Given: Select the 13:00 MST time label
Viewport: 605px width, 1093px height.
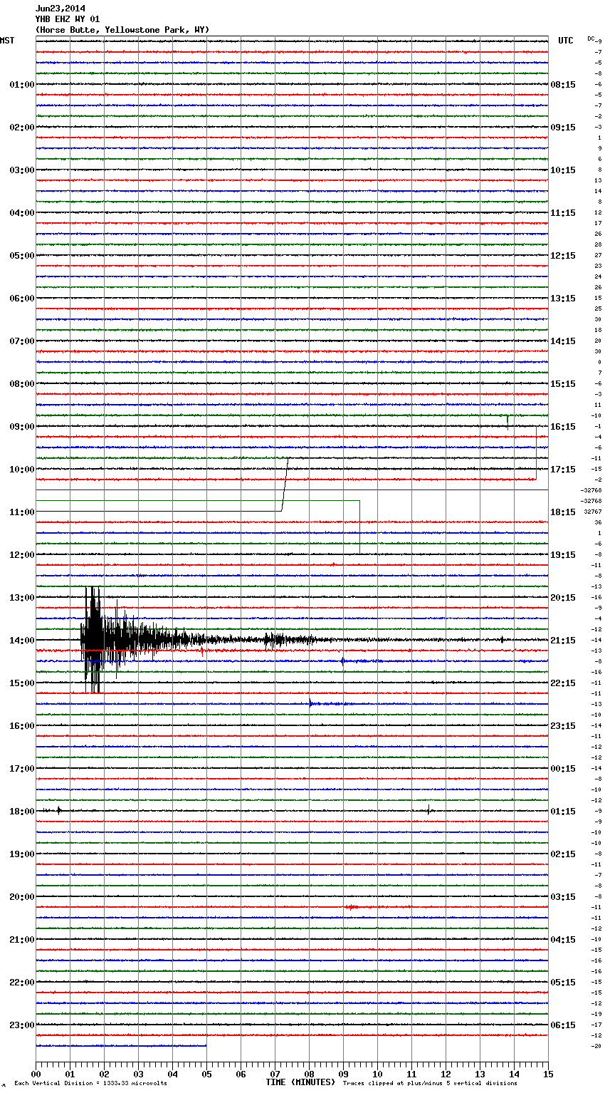Looking at the screenshot, I should coord(21,598).
